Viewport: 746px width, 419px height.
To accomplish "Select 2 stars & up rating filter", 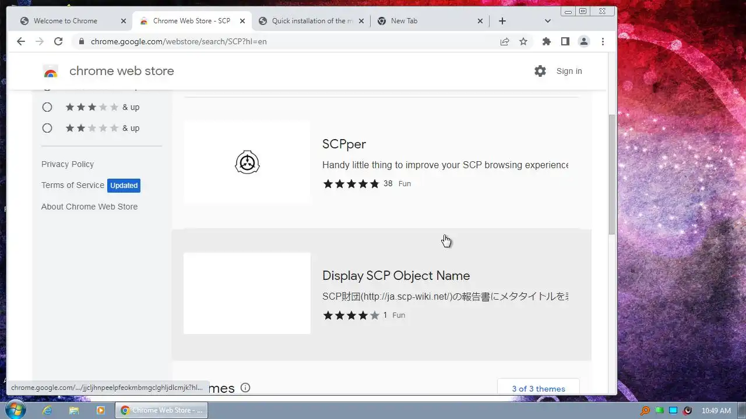I will coord(47,128).
